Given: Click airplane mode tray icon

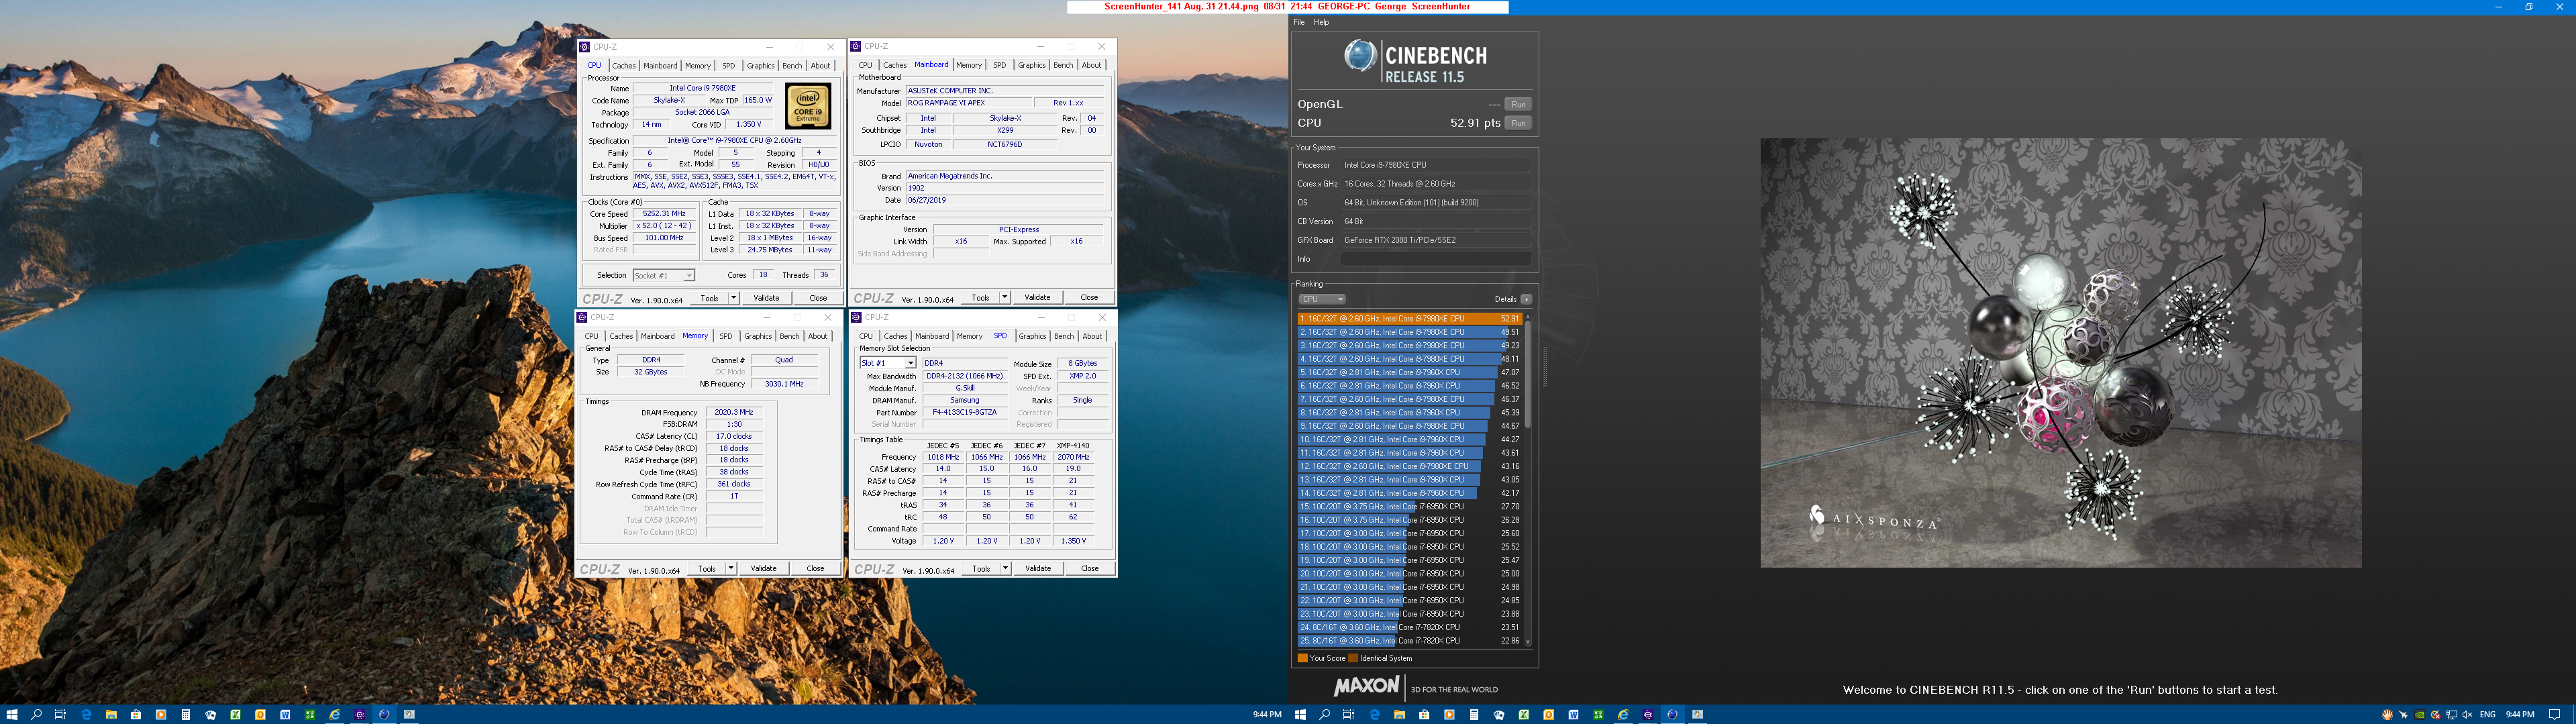Looking at the screenshot, I should (2403, 715).
